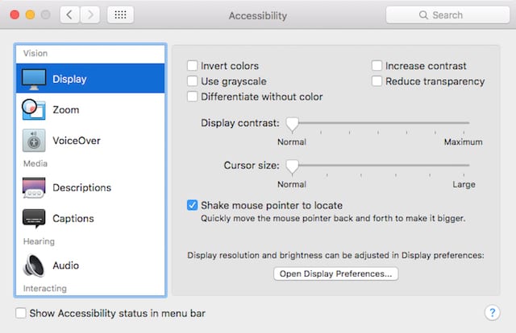Open the help question mark button
Viewport: 516px width, 333px height.
[492, 312]
